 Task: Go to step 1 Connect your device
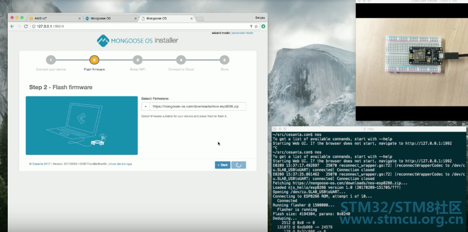coord(51,60)
